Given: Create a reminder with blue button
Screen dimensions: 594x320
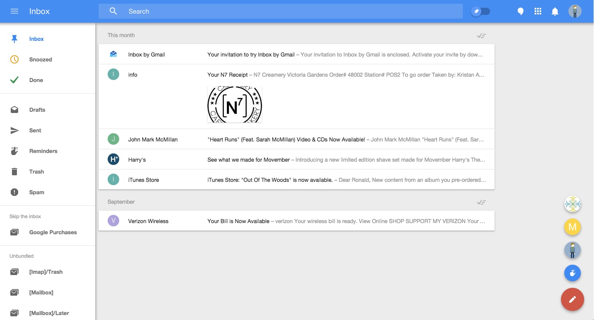Looking at the screenshot, I should click(x=572, y=273).
